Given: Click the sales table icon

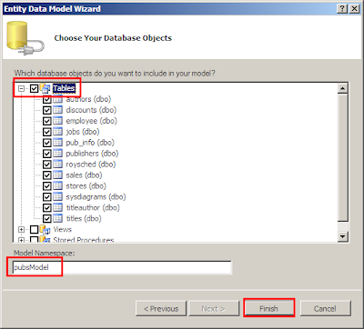Looking at the screenshot, I should [58, 175].
